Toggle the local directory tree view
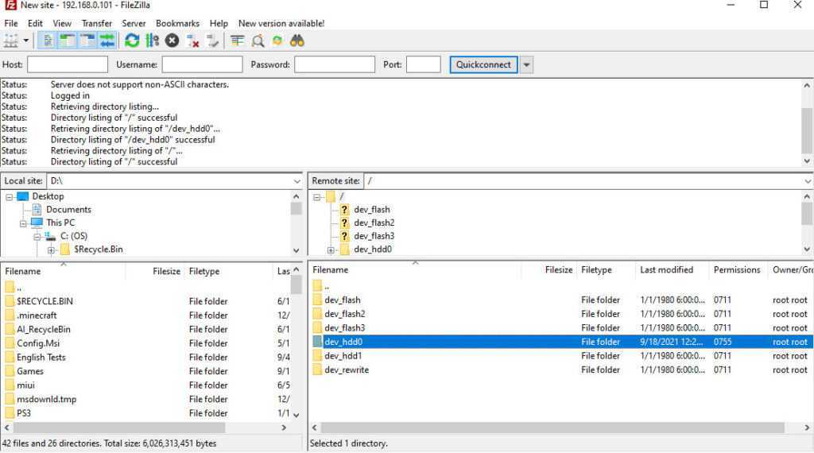 (68, 41)
